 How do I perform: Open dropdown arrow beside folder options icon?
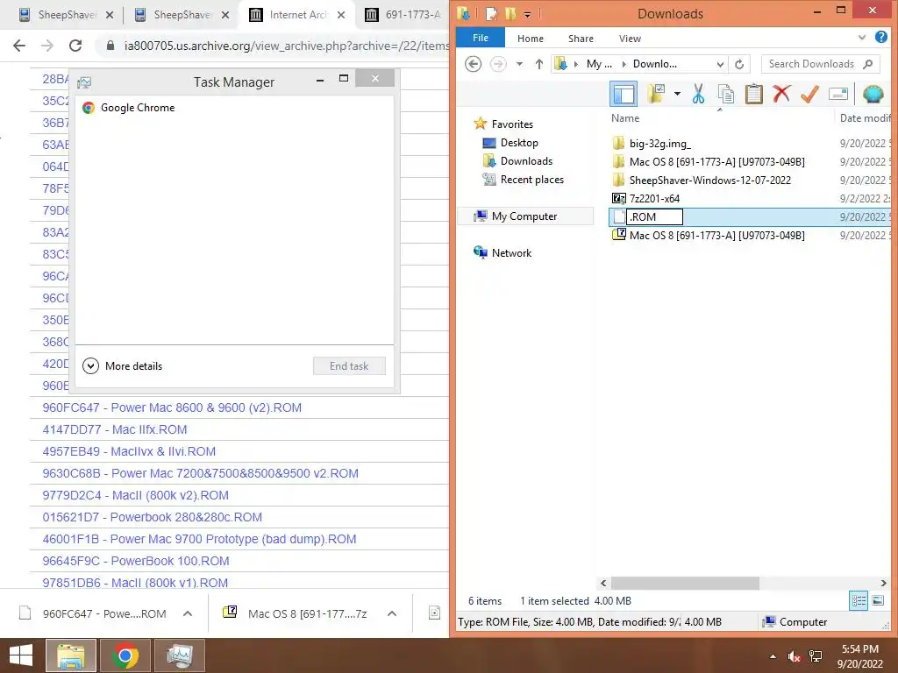677,94
